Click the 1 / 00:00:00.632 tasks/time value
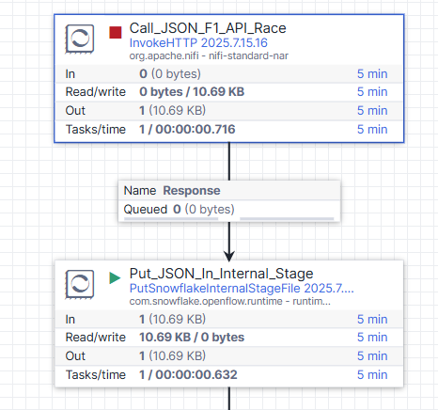 (188, 374)
